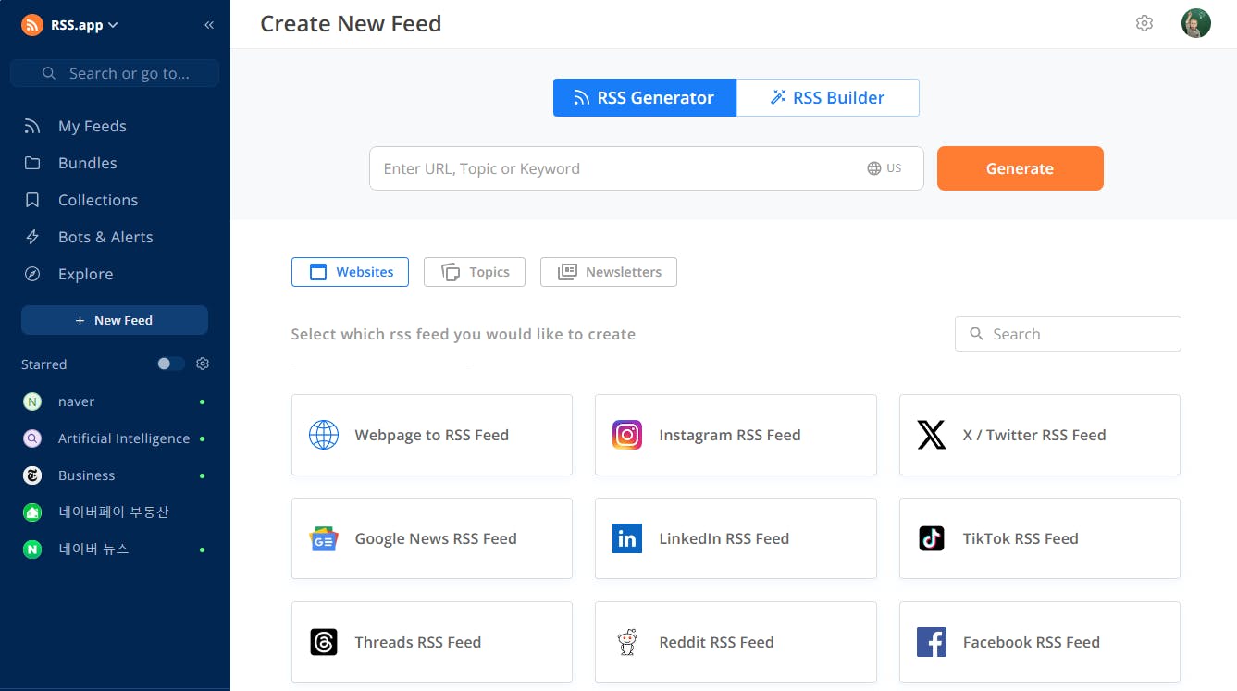Viewport: 1237px width, 691px height.
Task: Open the Artificial Intelligence starred feed
Action: click(123, 438)
